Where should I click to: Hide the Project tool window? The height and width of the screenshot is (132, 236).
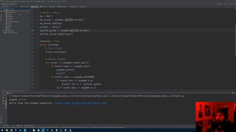[29, 7]
